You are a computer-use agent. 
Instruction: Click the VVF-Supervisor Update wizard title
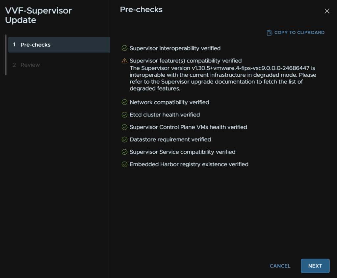click(38, 15)
